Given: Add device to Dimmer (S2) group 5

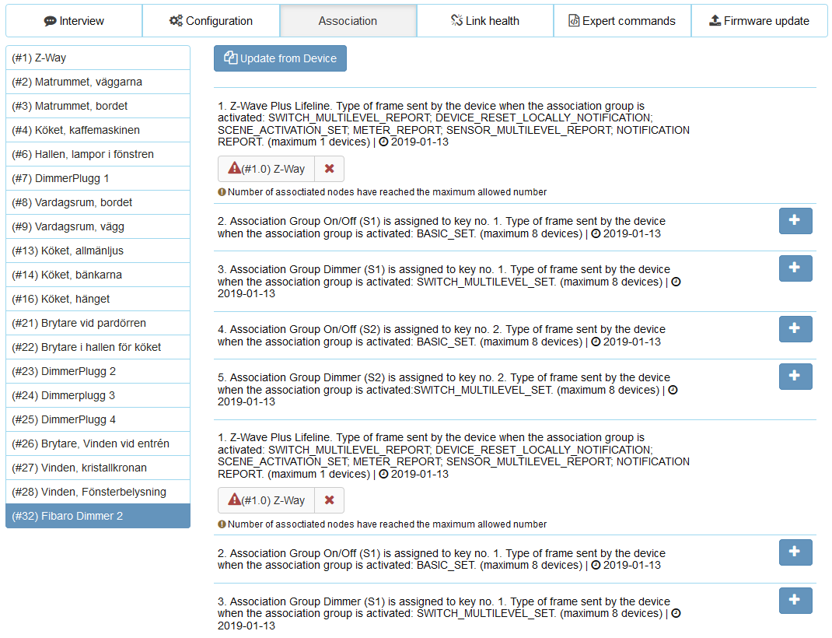Looking at the screenshot, I should (795, 377).
